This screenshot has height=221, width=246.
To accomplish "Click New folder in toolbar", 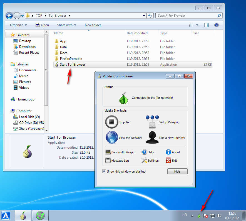I will click(93, 25).
